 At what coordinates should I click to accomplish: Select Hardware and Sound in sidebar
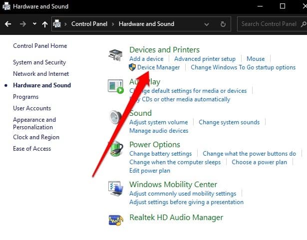click(42, 85)
